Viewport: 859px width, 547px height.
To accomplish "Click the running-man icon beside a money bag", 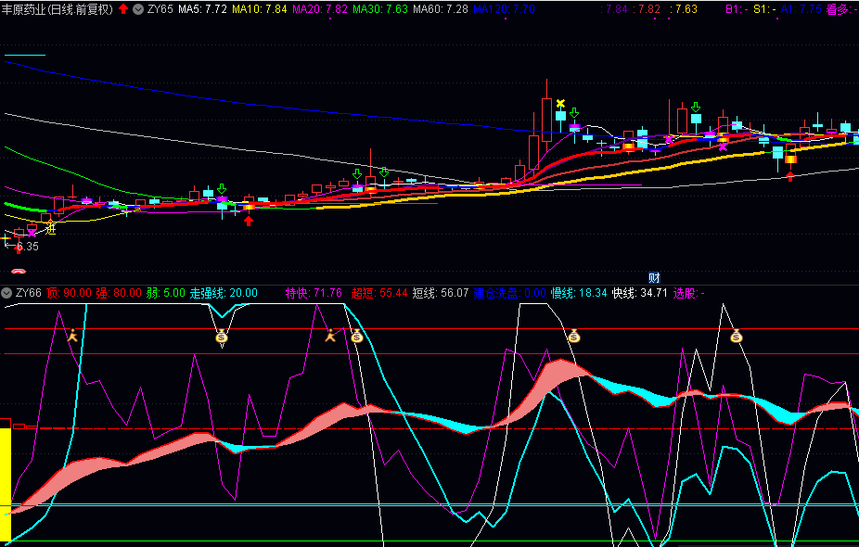I will (x=330, y=335).
